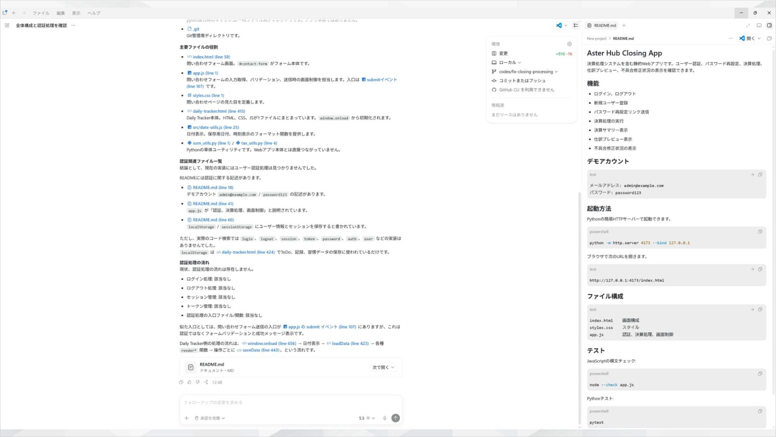Click the wrap icon on the demo account block

[x=753, y=175]
